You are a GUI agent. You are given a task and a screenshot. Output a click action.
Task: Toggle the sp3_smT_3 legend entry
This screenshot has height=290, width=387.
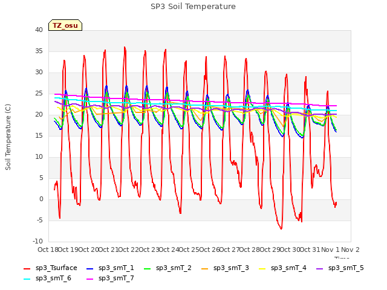225,268
